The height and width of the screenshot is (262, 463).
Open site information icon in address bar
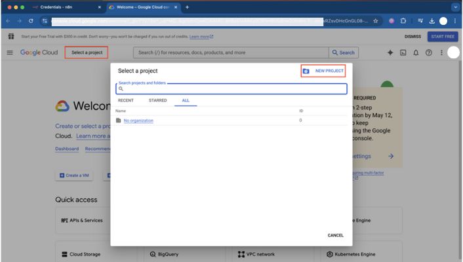pos(45,21)
